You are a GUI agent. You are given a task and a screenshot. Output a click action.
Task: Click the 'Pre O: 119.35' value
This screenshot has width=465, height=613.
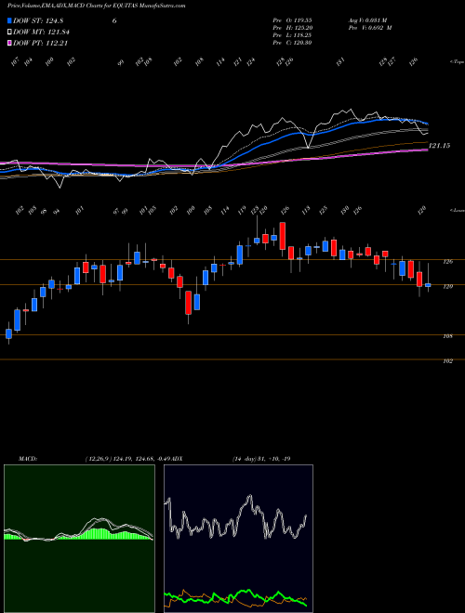(x=292, y=20)
